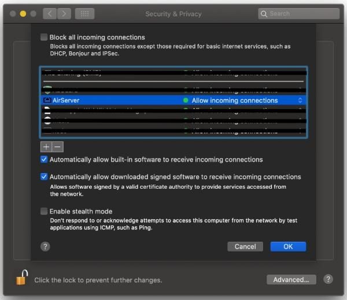Click the yellow minimize window button
The image size is (347, 300).
point(23,14)
